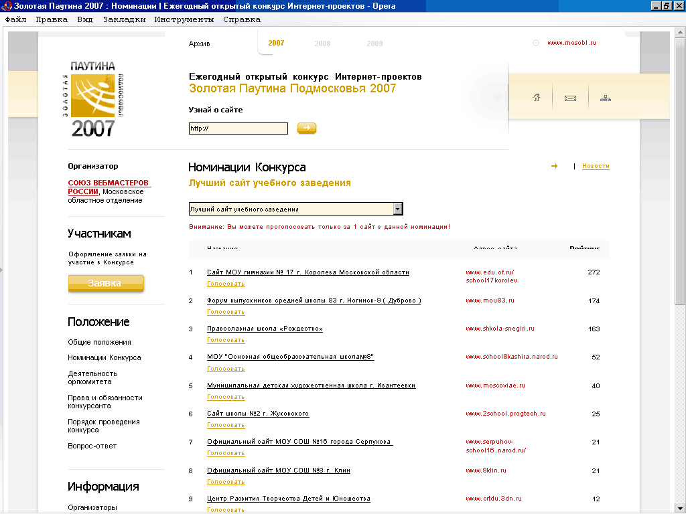Click the home icon in the header
This screenshot has width=686, height=514.
click(x=536, y=98)
